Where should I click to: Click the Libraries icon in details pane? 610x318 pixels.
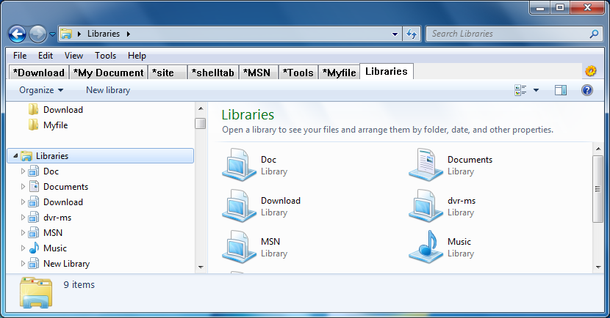click(x=36, y=292)
